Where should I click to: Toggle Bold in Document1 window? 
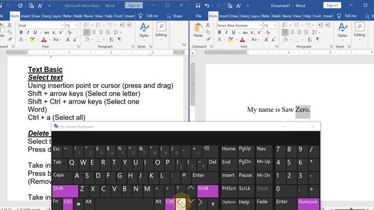coord(220,33)
